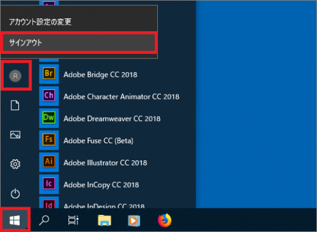This screenshot has height=232, width=317.
Task: Open the user account avatar
Action: (15, 75)
